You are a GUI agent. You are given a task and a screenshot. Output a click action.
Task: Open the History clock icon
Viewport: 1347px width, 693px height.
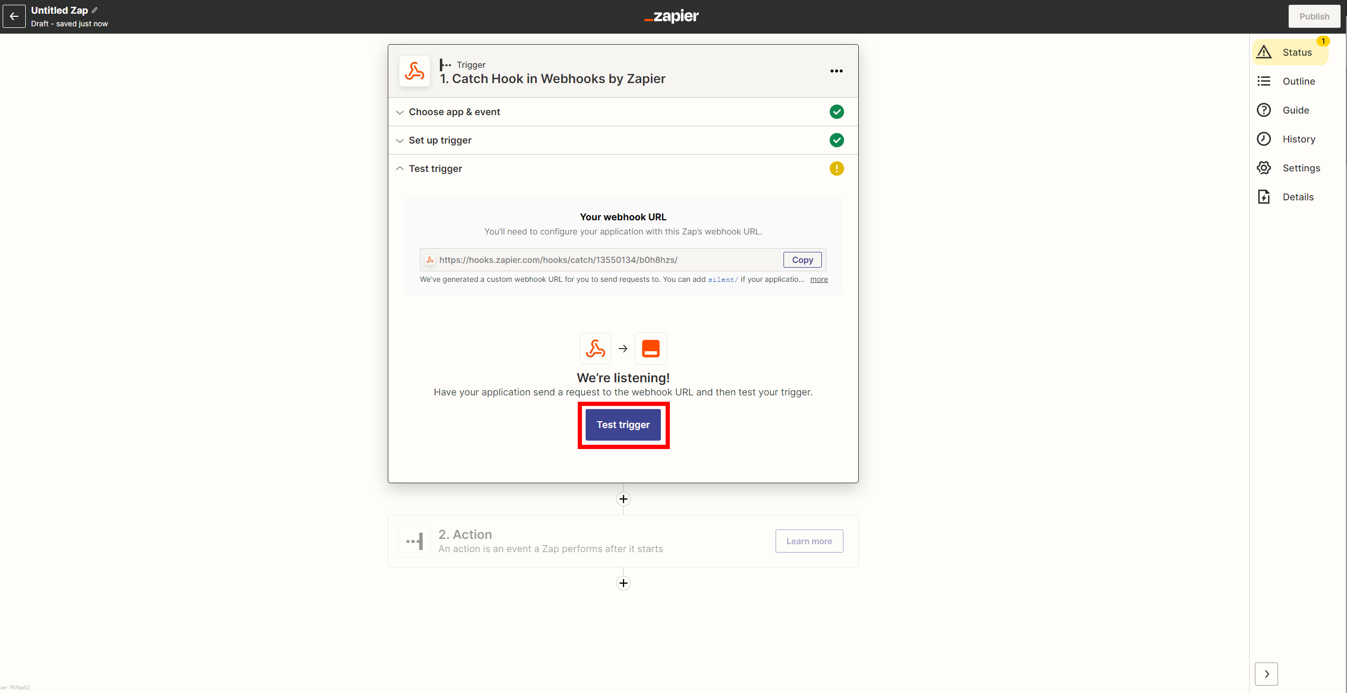[1264, 139]
